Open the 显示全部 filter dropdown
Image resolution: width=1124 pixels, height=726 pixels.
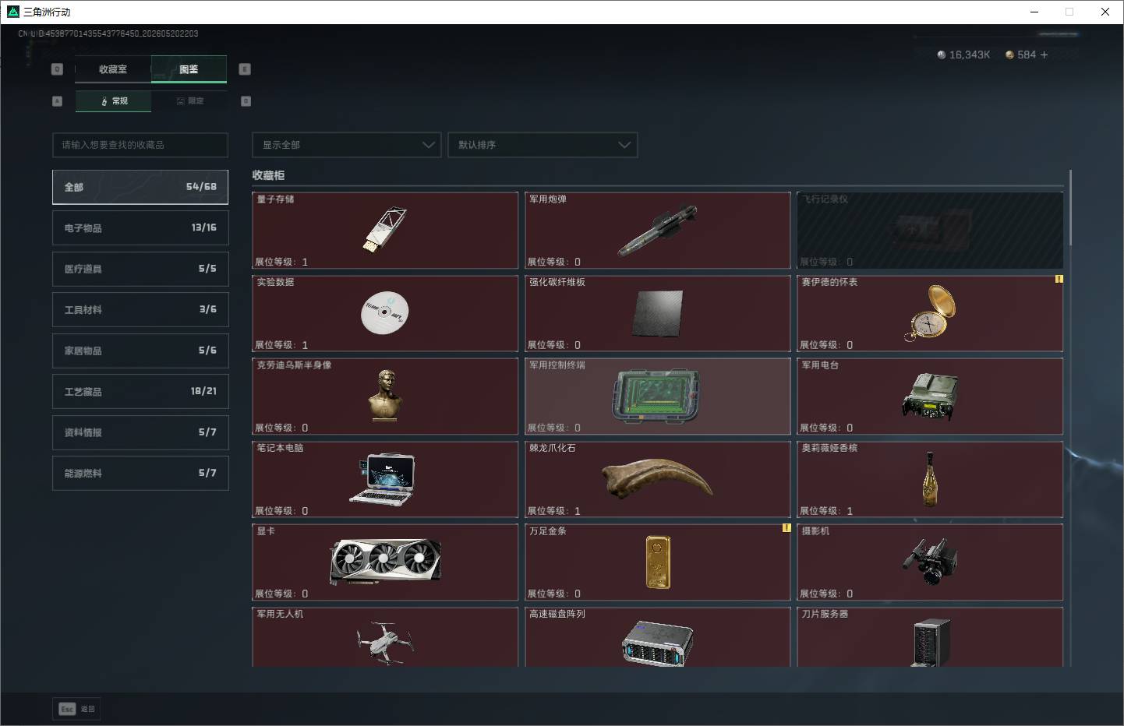347,145
